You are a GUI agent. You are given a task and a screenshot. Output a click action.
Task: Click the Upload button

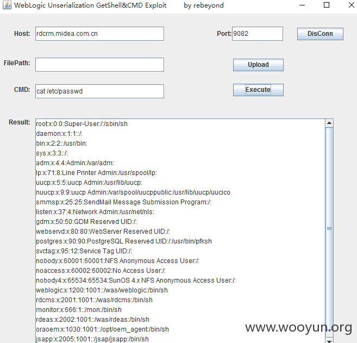[258, 65]
